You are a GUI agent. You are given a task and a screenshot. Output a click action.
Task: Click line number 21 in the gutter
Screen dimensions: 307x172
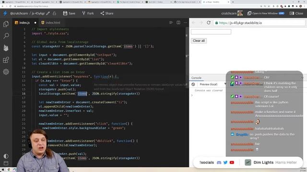(24, 115)
